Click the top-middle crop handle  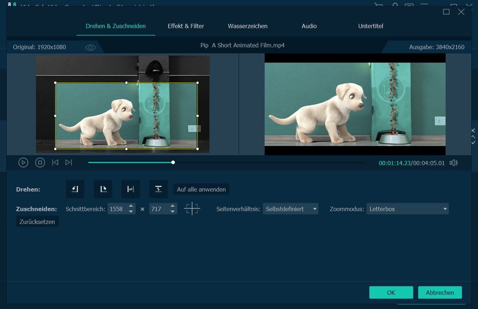pos(127,83)
